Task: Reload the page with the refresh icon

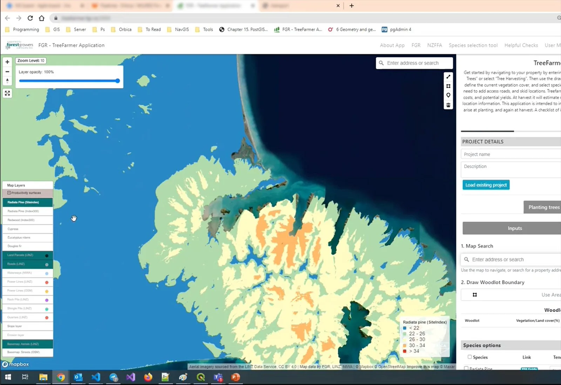Action: point(30,18)
